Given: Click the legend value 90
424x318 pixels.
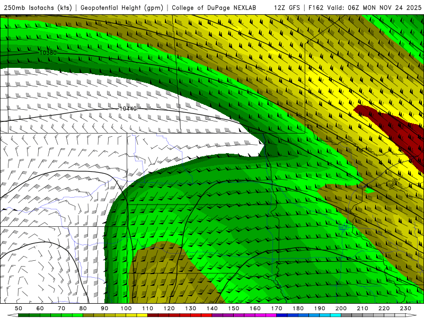Looking at the screenshot, I should pyautogui.click(x=104, y=308).
